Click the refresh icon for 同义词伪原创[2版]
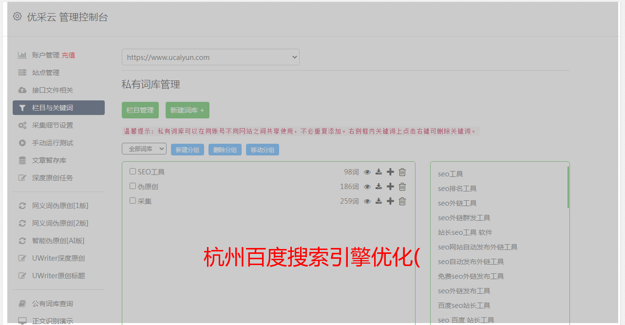Screen dimensions: 625x325 (22, 223)
